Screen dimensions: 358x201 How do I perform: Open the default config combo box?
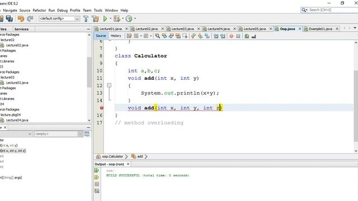[x=59, y=18]
